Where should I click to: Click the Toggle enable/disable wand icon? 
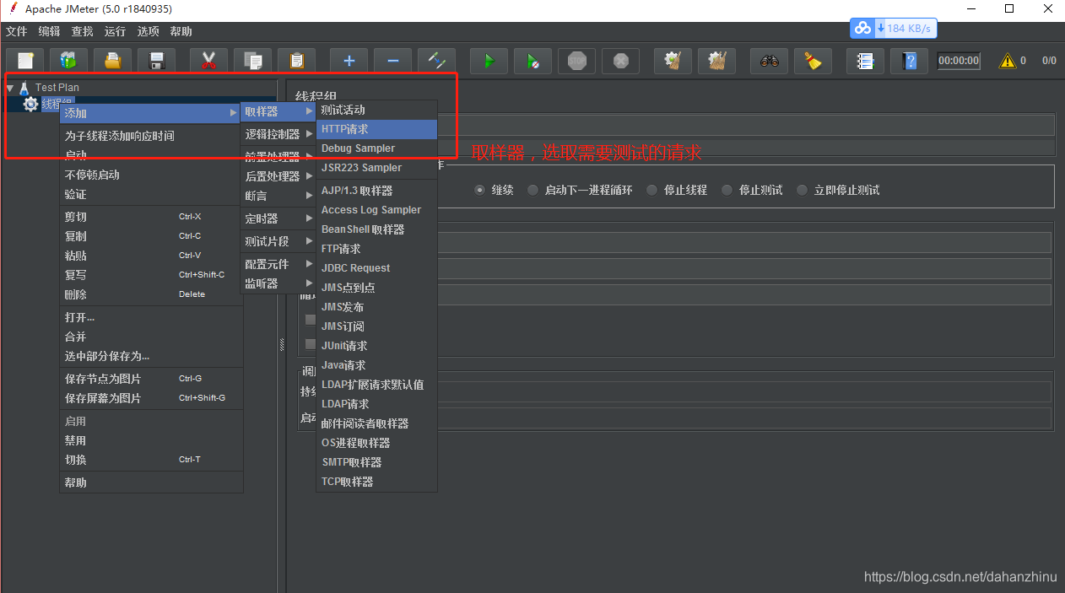pyautogui.click(x=436, y=61)
